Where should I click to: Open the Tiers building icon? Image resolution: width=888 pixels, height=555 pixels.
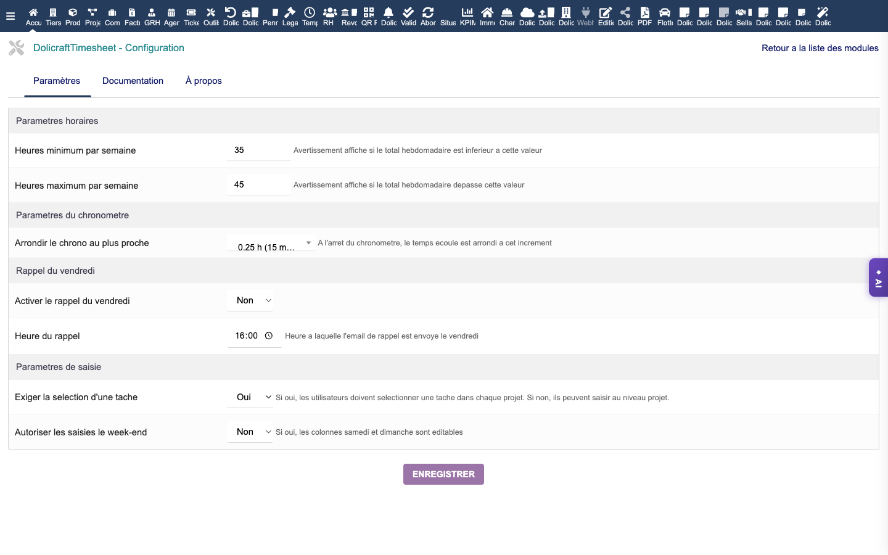(53, 12)
